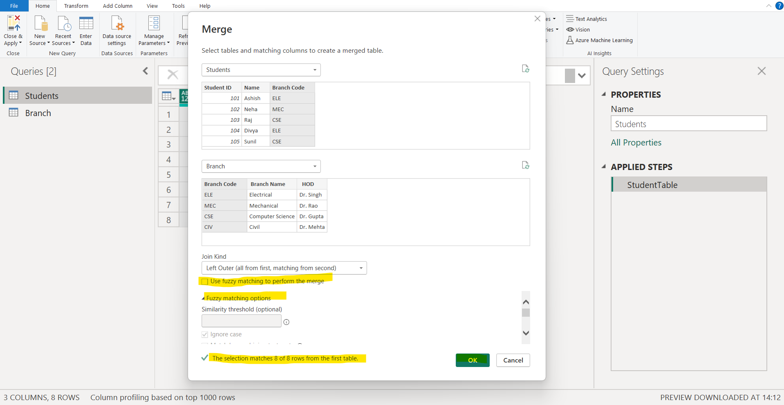Open the Add Column menu
The width and height of the screenshot is (784, 405).
[117, 6]
